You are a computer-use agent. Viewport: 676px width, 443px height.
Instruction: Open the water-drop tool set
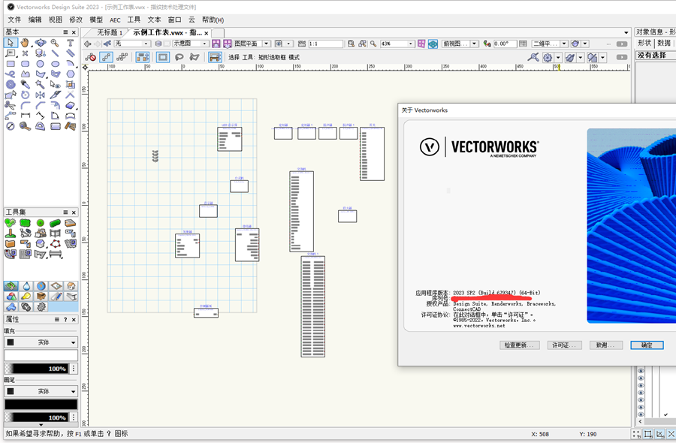26,286
